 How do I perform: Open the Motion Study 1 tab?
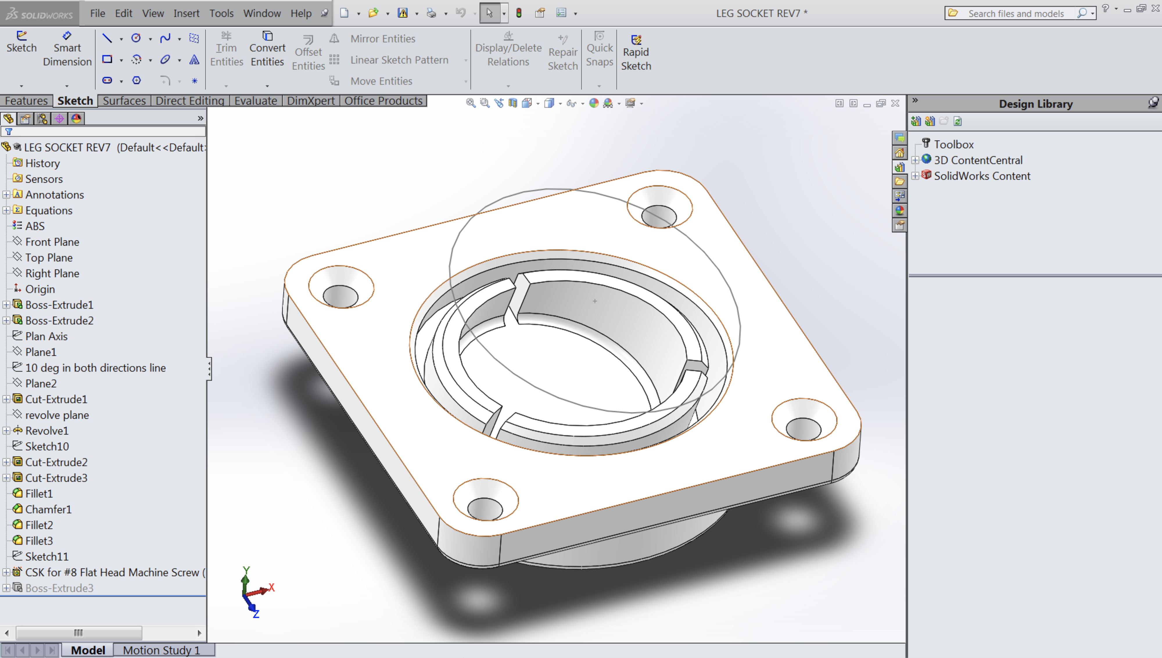click(x=161, y=650)
